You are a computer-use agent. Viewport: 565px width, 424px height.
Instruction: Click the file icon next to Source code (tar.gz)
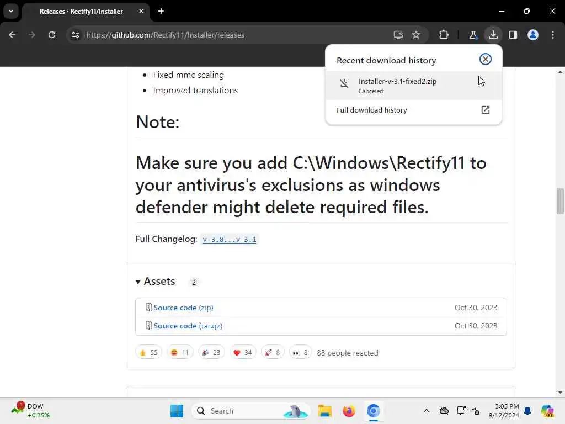148,325
